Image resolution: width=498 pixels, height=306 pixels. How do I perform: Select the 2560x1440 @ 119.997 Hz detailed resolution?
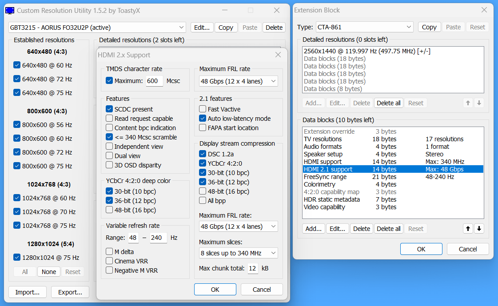click(x=393, y=51)
